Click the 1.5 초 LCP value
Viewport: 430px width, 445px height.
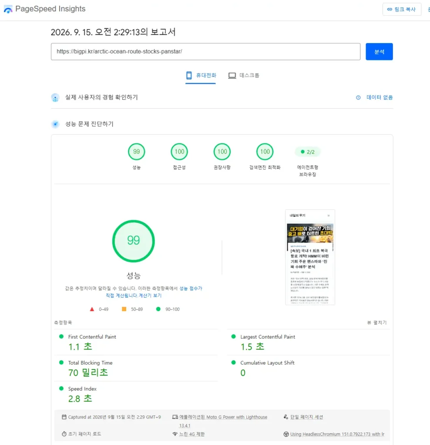coord(252,347)
